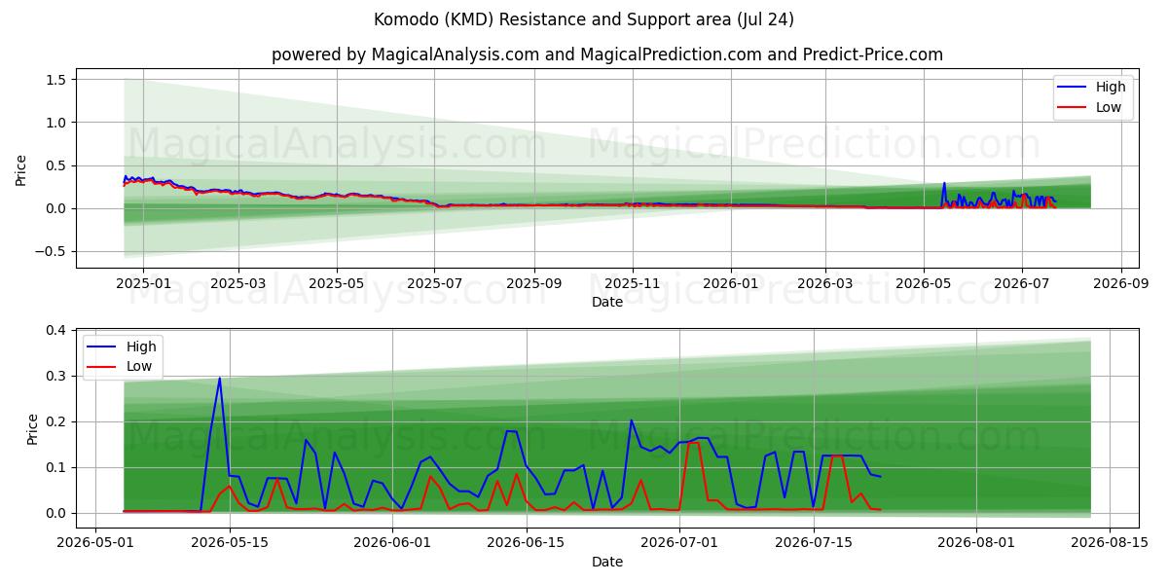Click the bottom chart 'Date' axis label

tap(607, 562)
